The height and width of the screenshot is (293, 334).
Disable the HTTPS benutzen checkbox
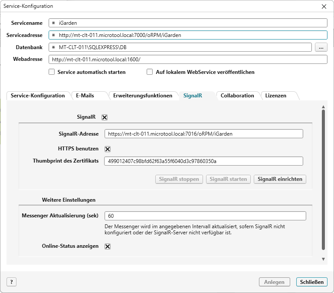point(108,149)
